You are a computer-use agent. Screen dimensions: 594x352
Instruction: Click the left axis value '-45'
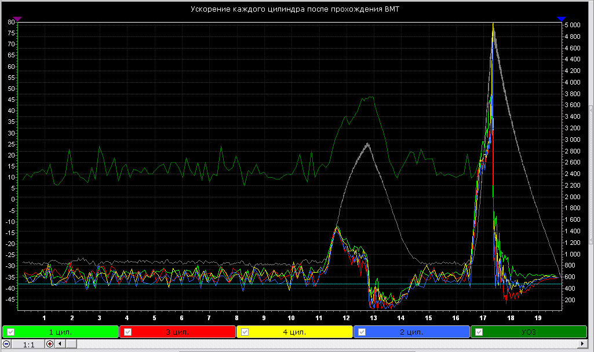pos(10,299)
